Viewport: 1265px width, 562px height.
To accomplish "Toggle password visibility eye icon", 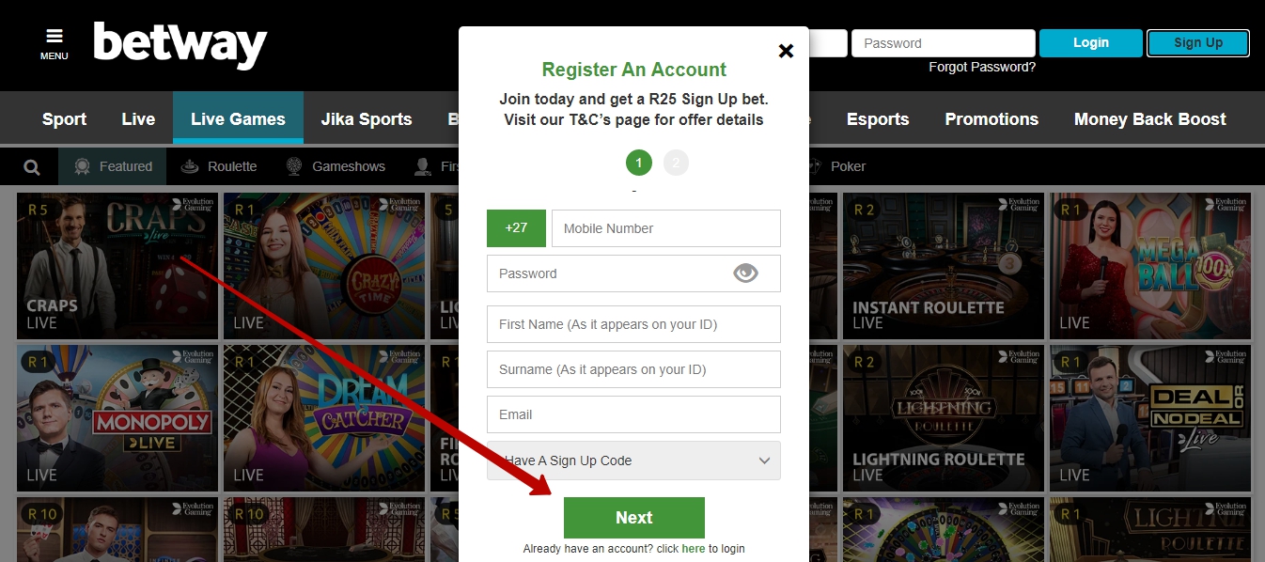I will point(745,273).
